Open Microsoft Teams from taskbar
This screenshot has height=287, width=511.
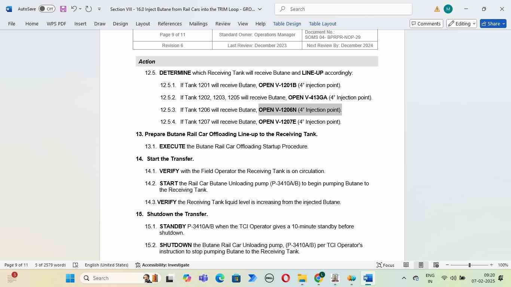click(x=203, y=278)
